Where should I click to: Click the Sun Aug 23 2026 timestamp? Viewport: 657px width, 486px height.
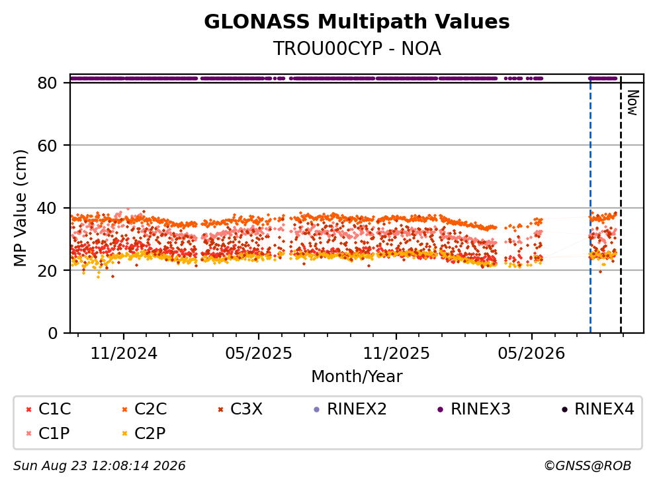[x=99, y=466]
